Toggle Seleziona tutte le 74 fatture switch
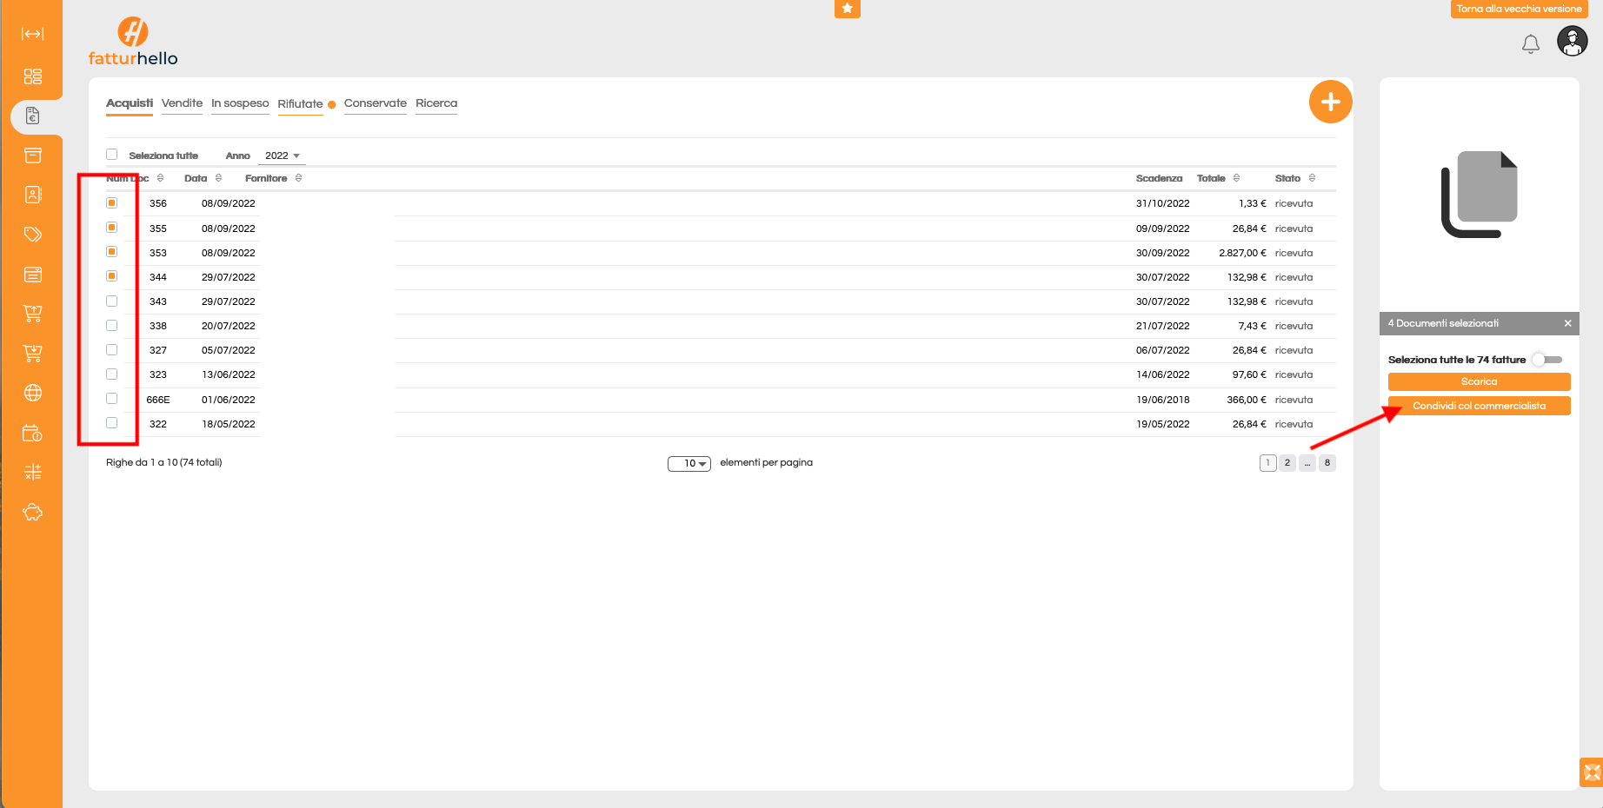Viewport: 1603px width, 808px height. pos(1547,360)
